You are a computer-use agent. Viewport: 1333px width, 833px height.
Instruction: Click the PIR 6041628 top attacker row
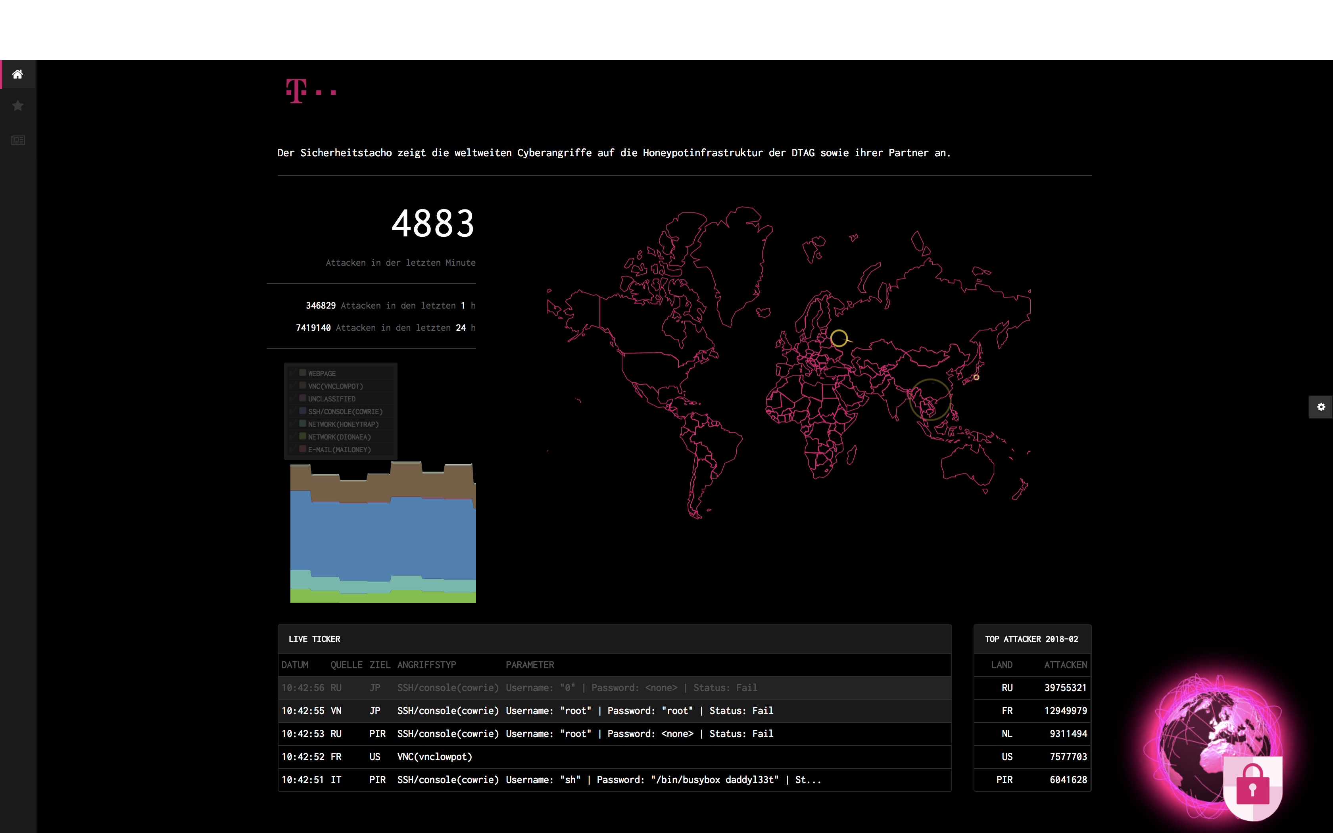tap(1032, 779)
